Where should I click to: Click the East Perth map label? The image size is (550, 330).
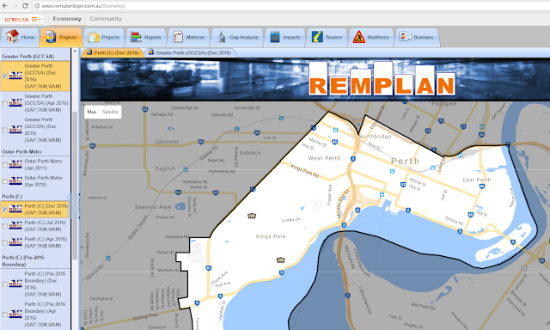point(477,180)
